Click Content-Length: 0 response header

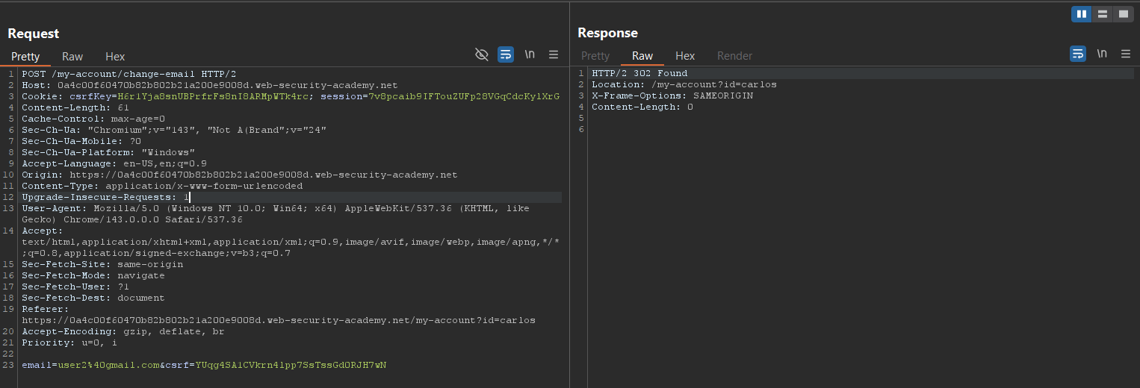point(642,107)
